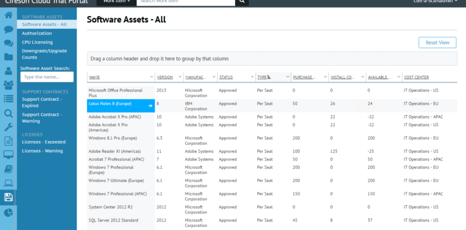This screenshot has height=230, width=466.
Task: Click the Reset View button
Action: [437, 42]
